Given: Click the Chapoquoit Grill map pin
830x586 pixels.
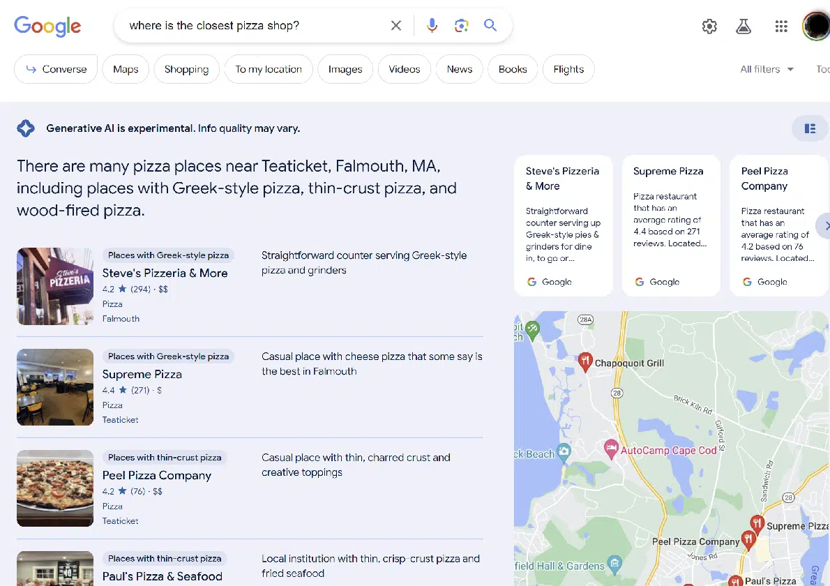Looking at the screenshot, I should (585, 361).
